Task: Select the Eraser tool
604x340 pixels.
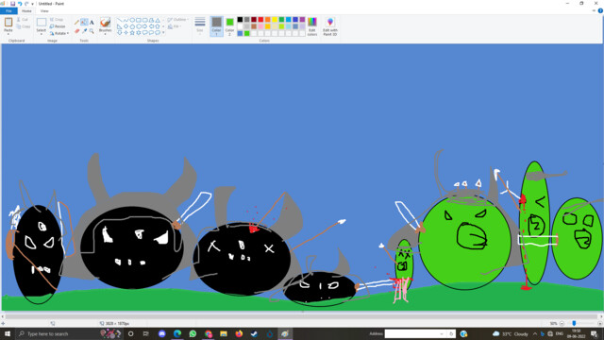Action: (76, 31)
